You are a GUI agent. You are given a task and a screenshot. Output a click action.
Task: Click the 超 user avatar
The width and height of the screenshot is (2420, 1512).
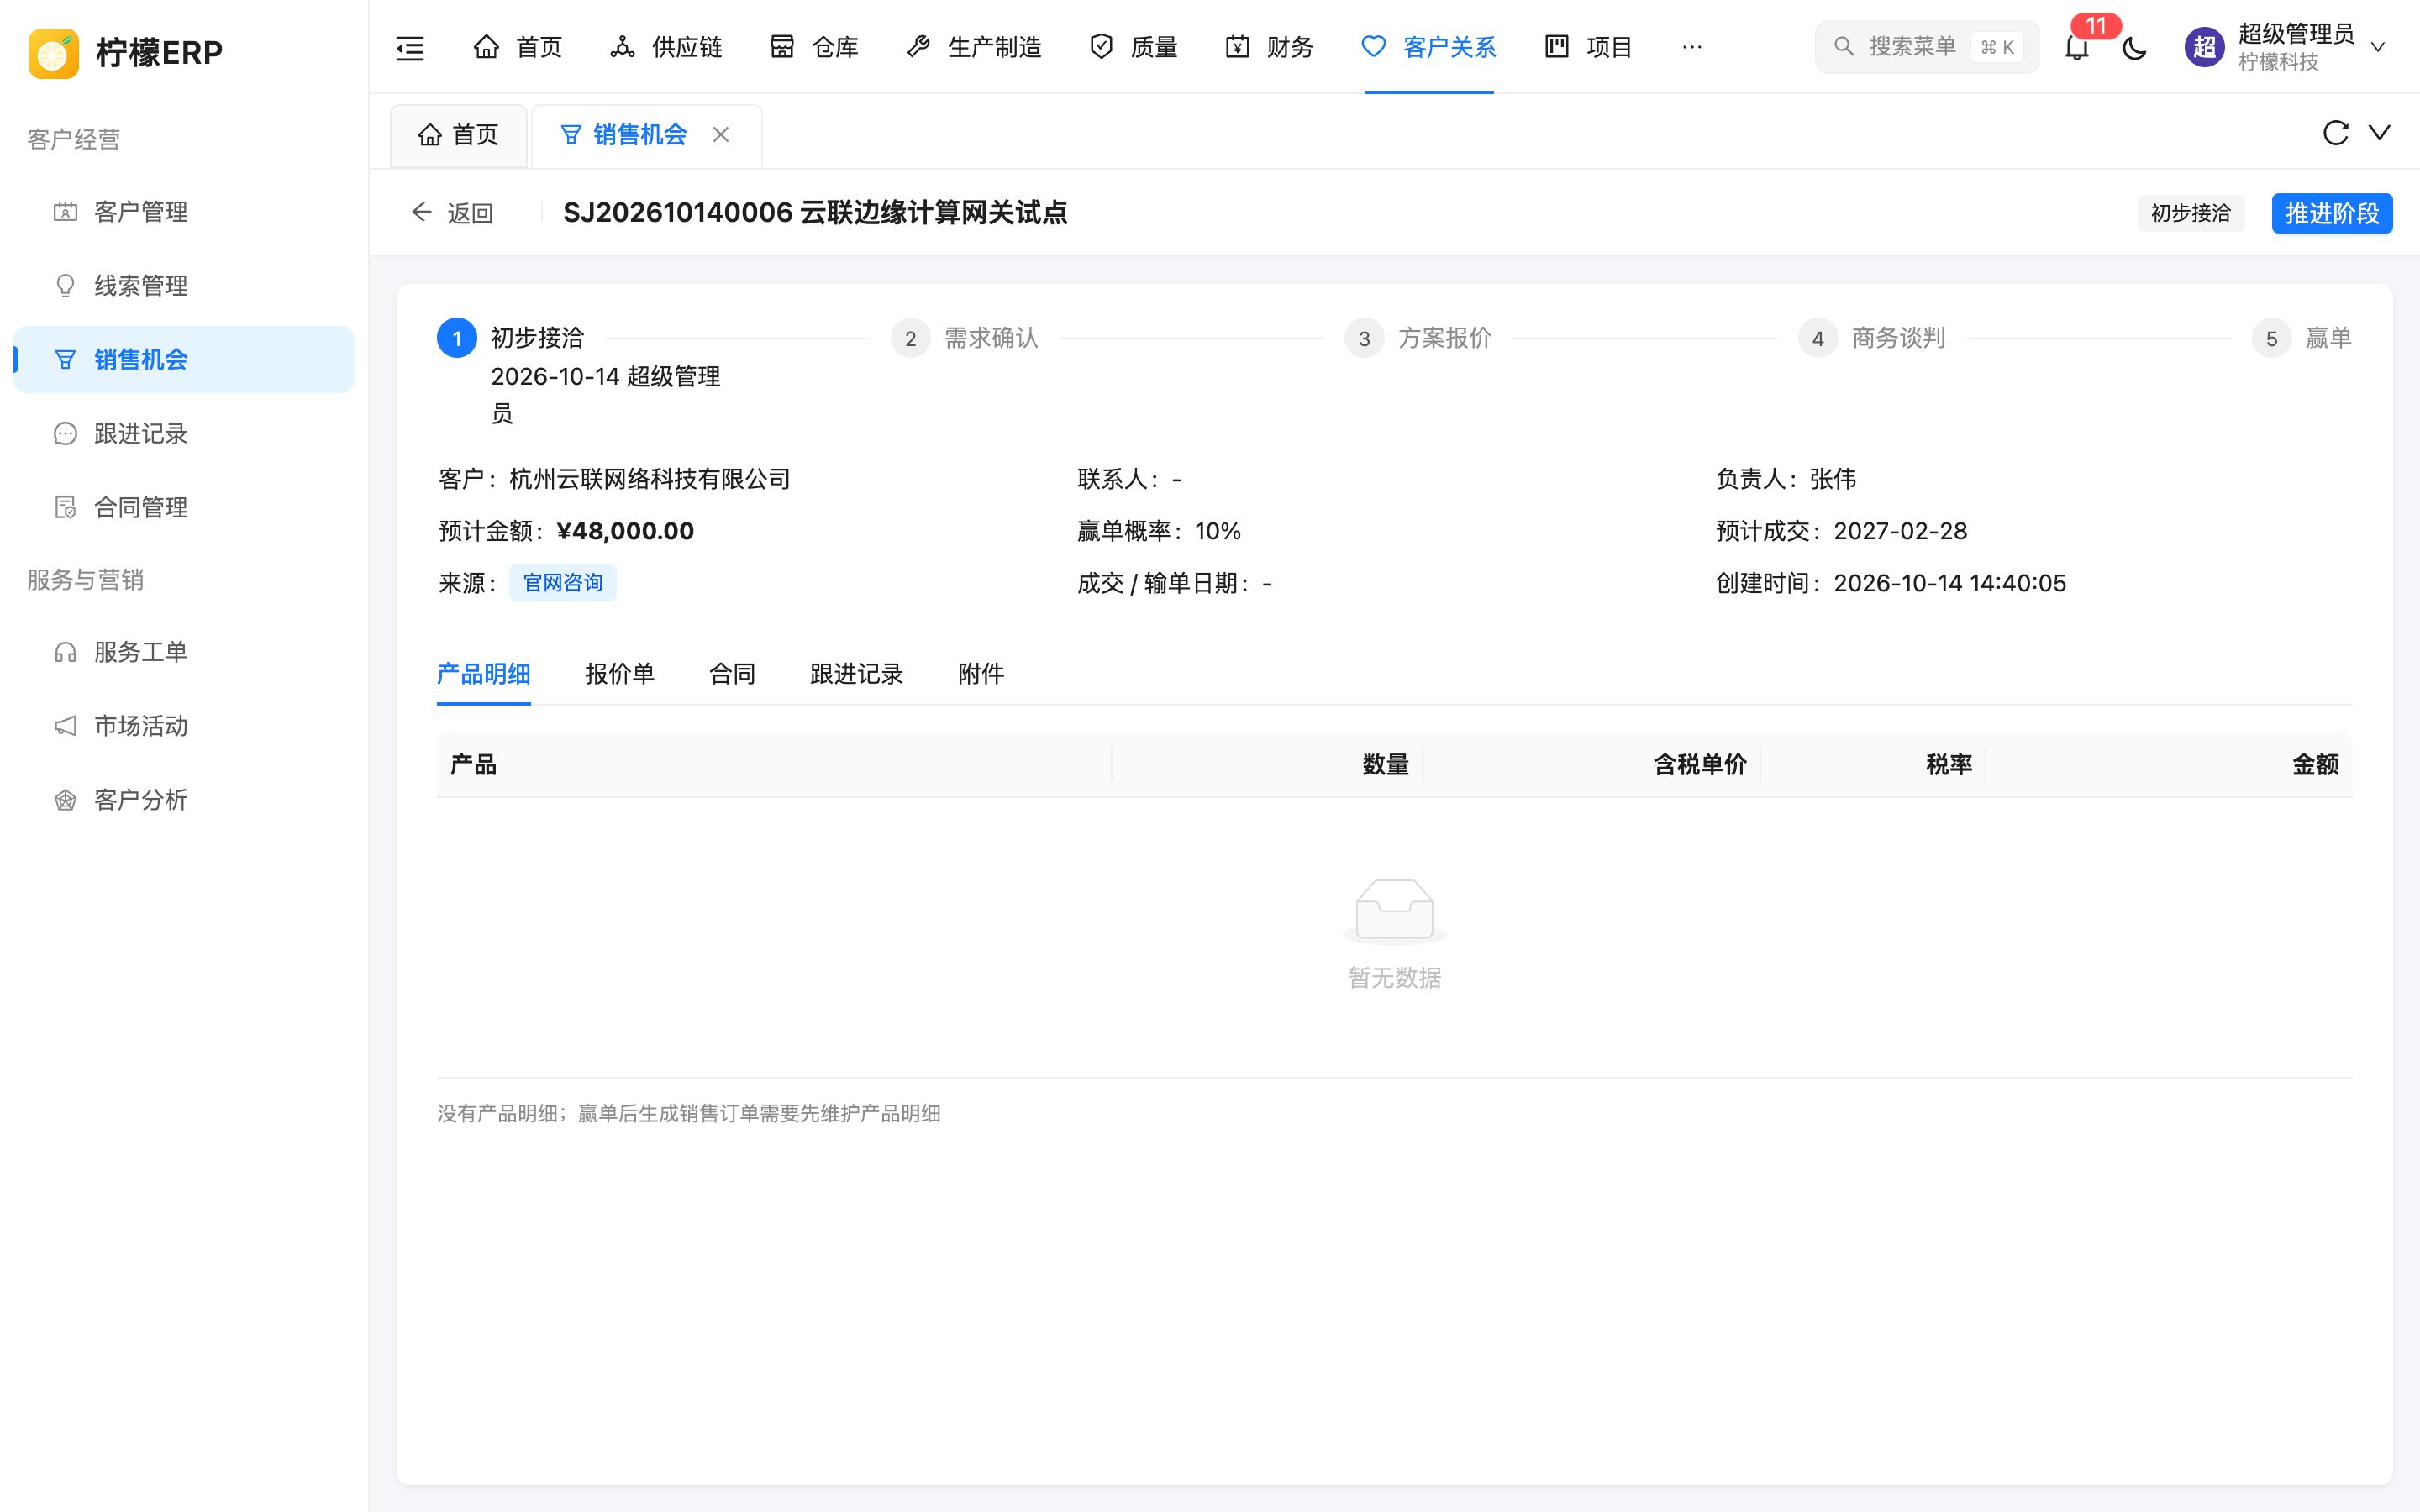point(2204,47)
